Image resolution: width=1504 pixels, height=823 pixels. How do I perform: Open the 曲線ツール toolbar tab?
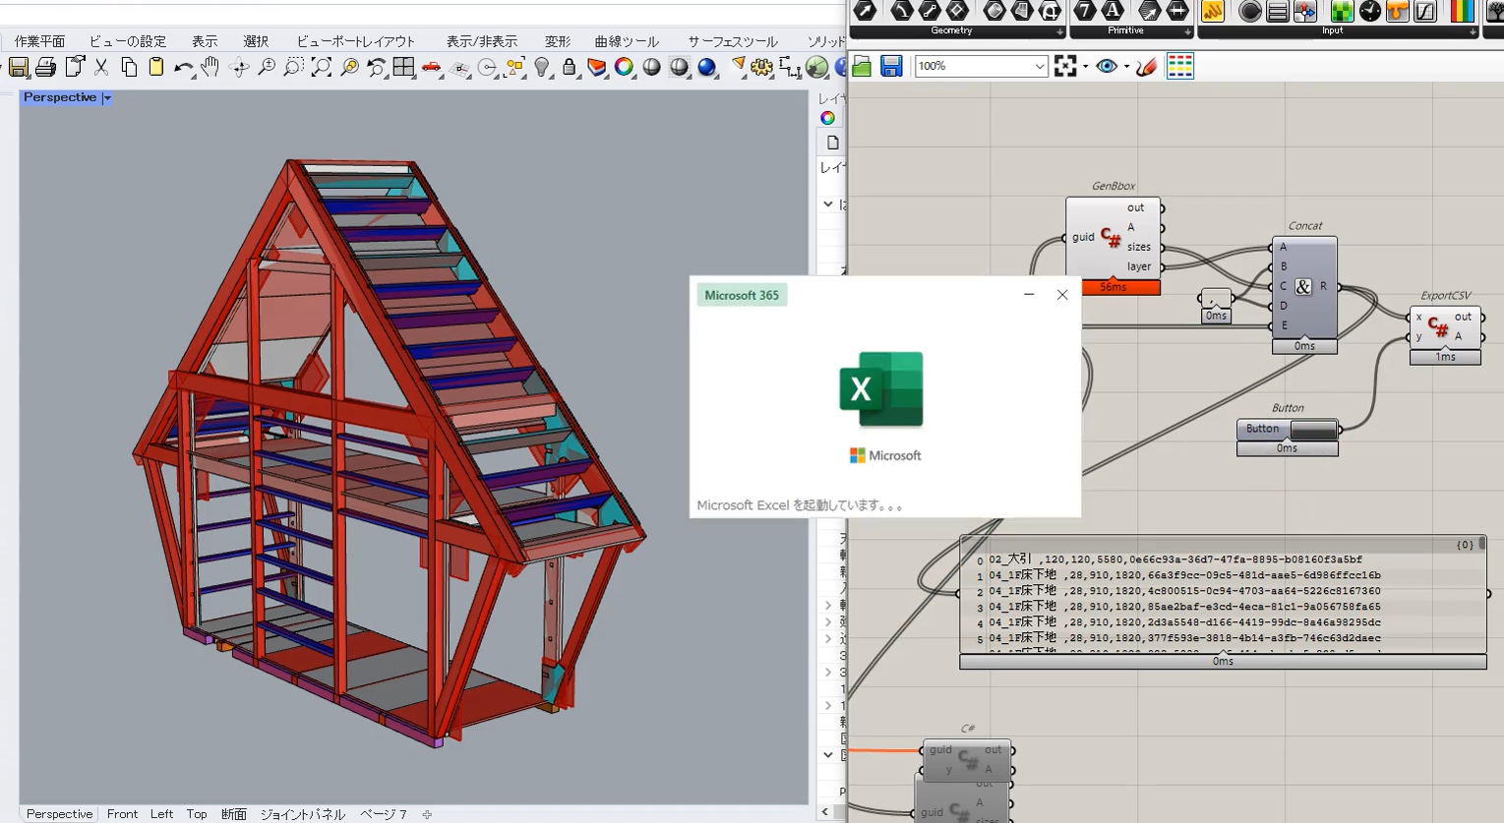(627, 41)
